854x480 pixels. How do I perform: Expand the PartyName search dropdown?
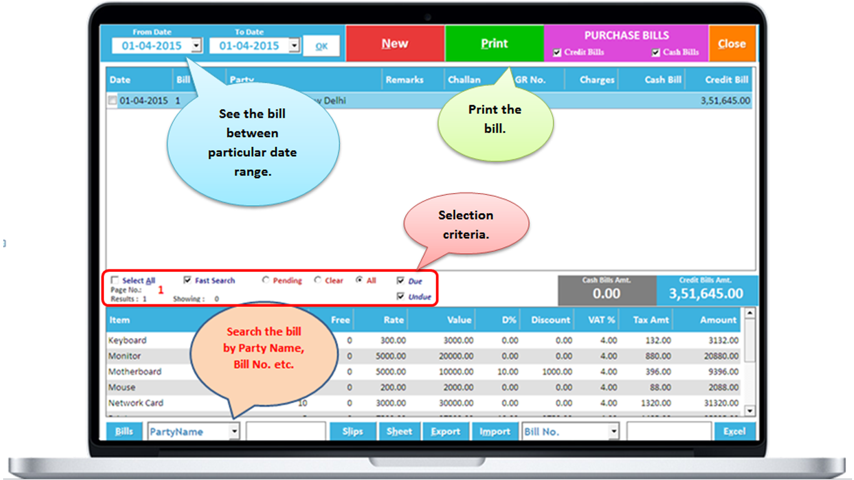tap(234, 431)
